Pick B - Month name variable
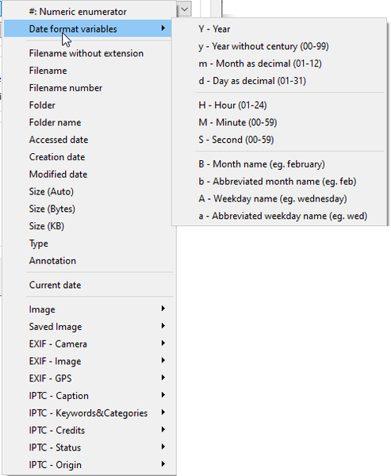 click(280, 164)
